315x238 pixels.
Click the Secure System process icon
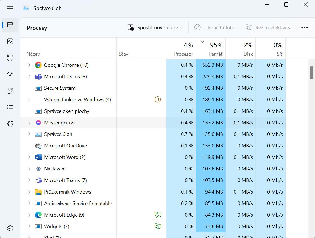click(38, 88)
